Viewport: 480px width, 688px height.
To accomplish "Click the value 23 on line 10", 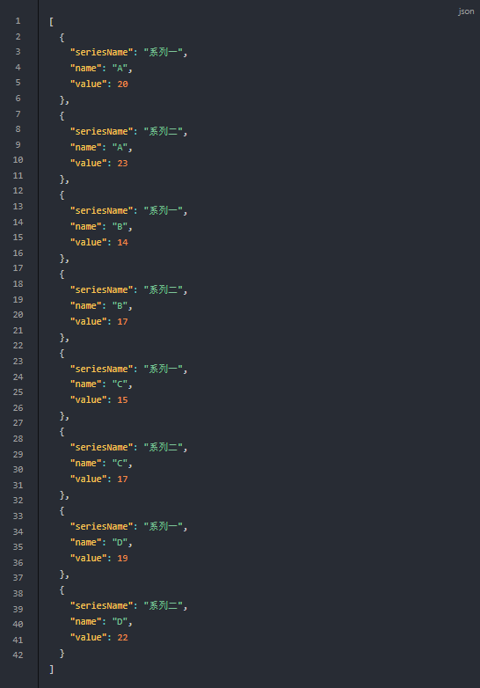I will [x=123, y=164].
